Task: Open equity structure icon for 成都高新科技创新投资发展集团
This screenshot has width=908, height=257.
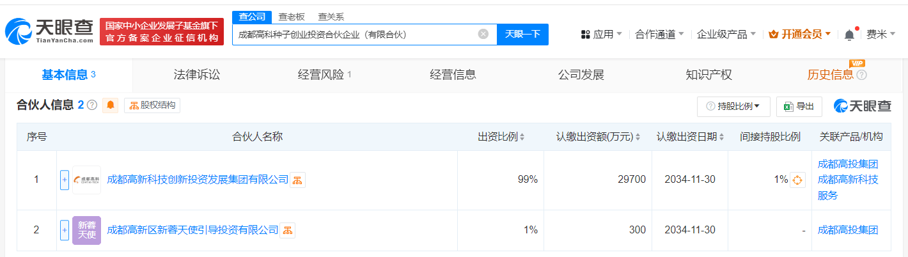Action: click(x=297, y=180)
